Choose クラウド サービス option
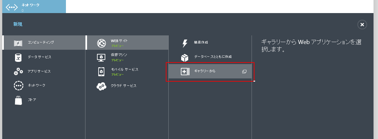This screenshot has width=378, height=139. 127,85
